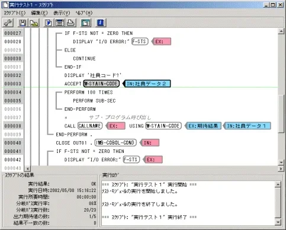Image resolution: width=286 pixels, height=230 pixels.
Task: Click the 実行ログ scroll down arrow
Action: pos(278,222)
